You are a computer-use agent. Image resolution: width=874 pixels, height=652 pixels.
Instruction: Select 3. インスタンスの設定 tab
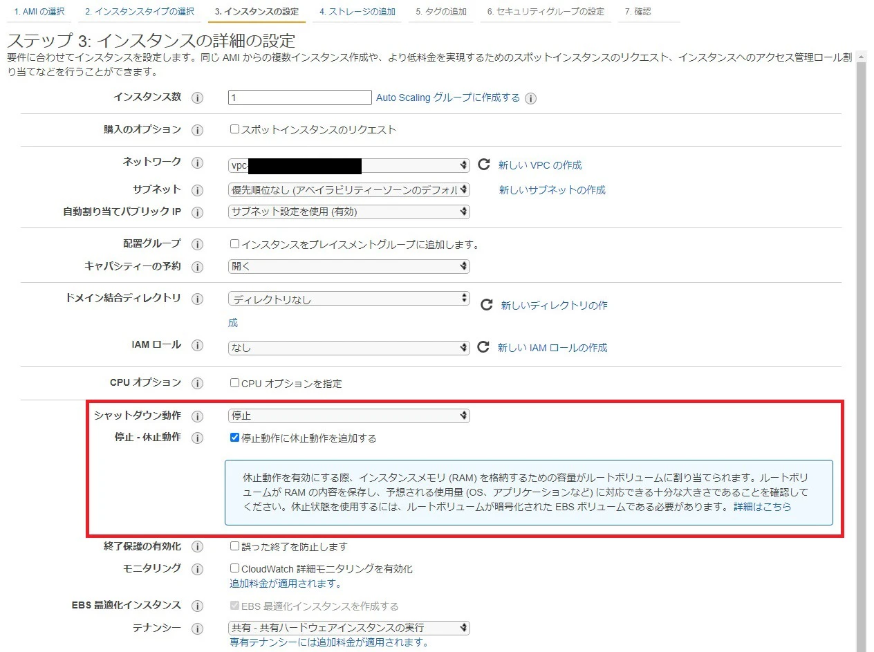click(257, 12)
